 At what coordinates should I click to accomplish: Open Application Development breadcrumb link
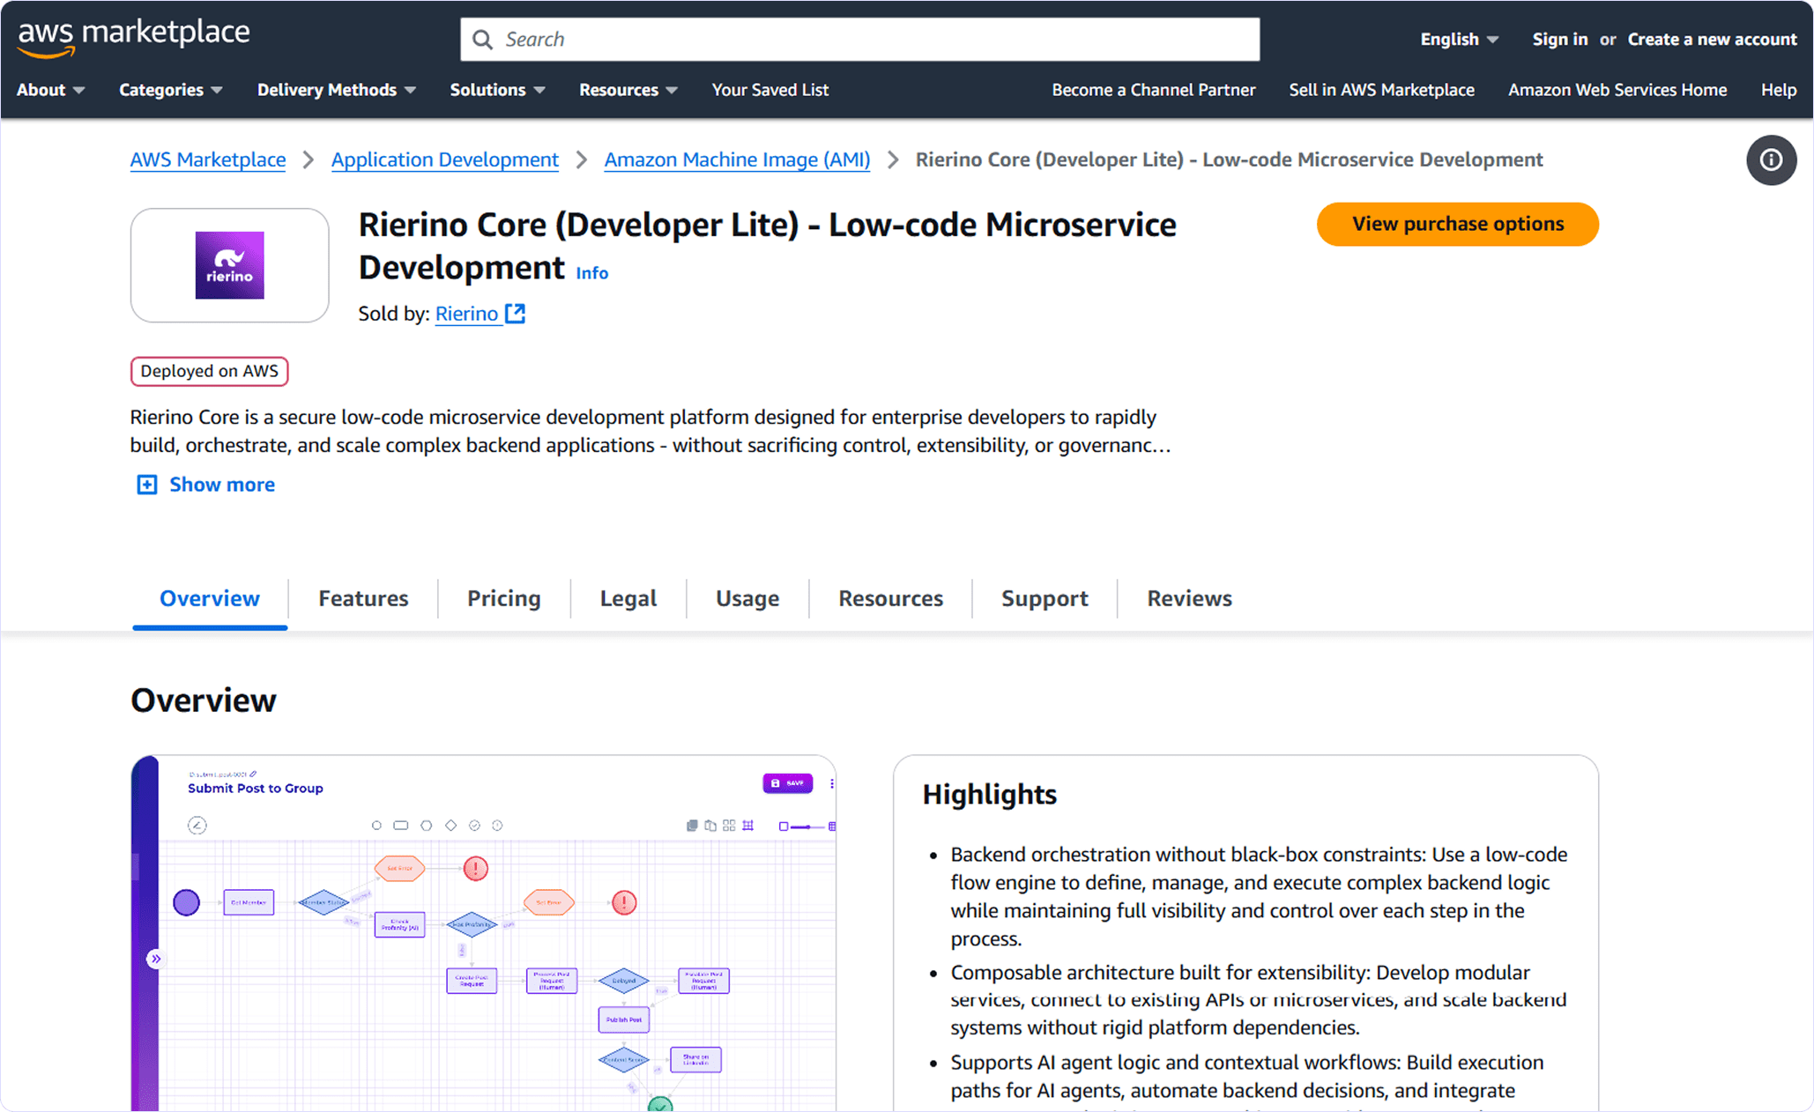tap(444, 159)
